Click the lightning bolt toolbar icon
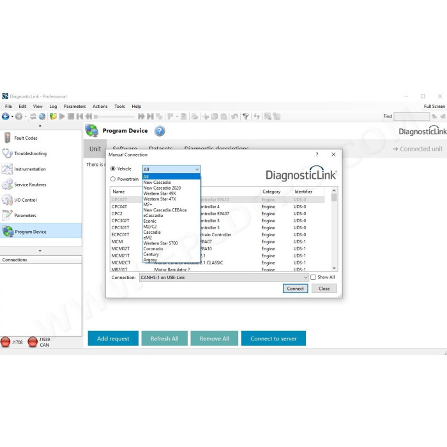This screenshot has height=447, width=447. [257, 116]
